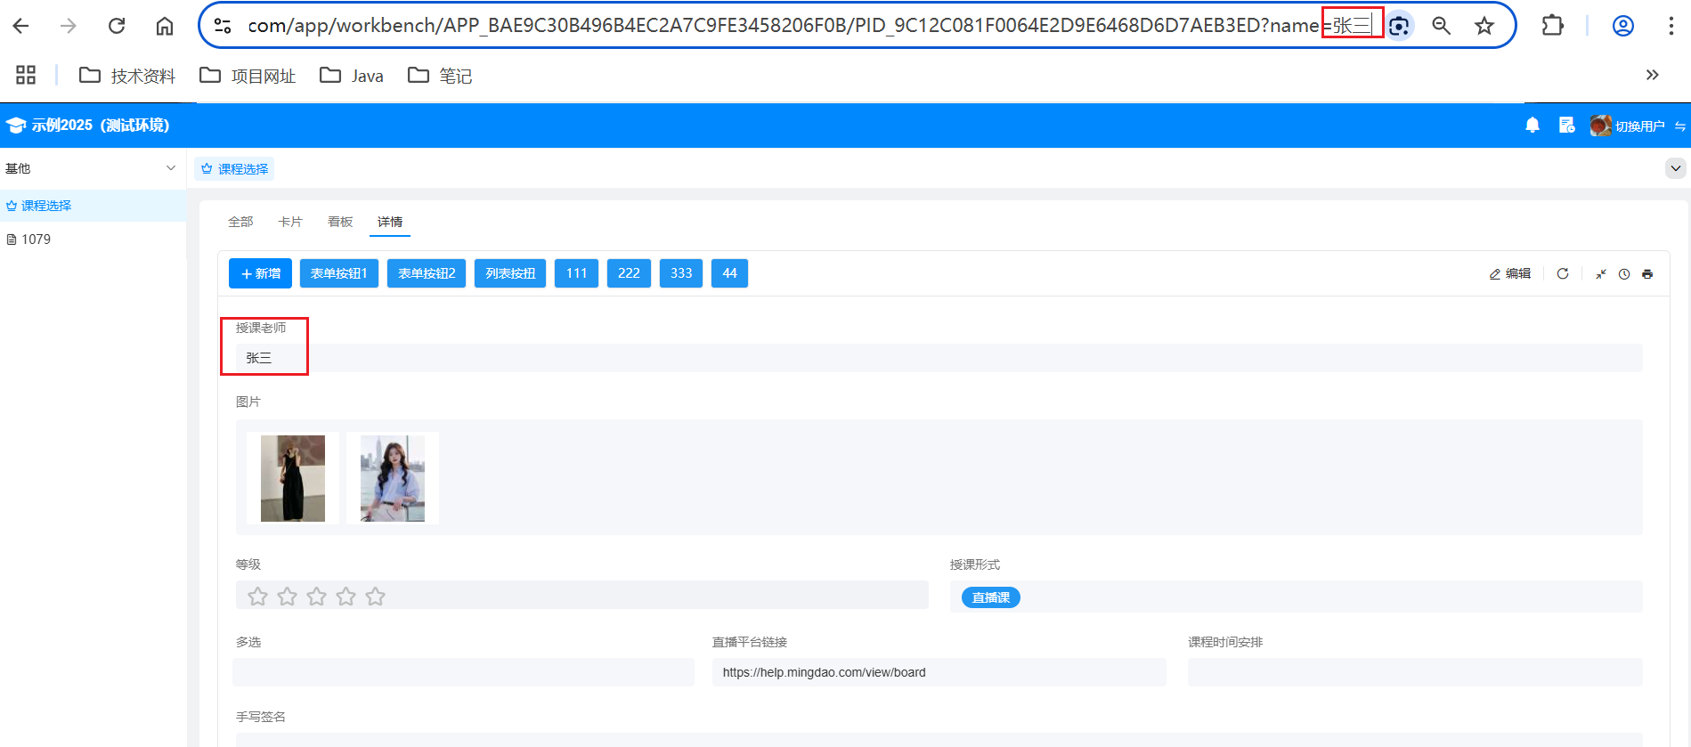Click the refresh icon in the record toolbar
Screen dimensions: 1691x747
[1562, 274]
